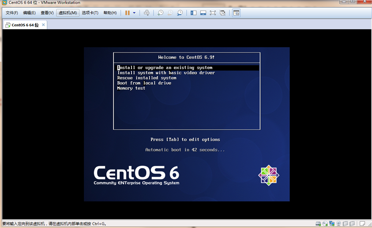Click the webcam-shaped device icon in status bar

[x=338, y=224]
